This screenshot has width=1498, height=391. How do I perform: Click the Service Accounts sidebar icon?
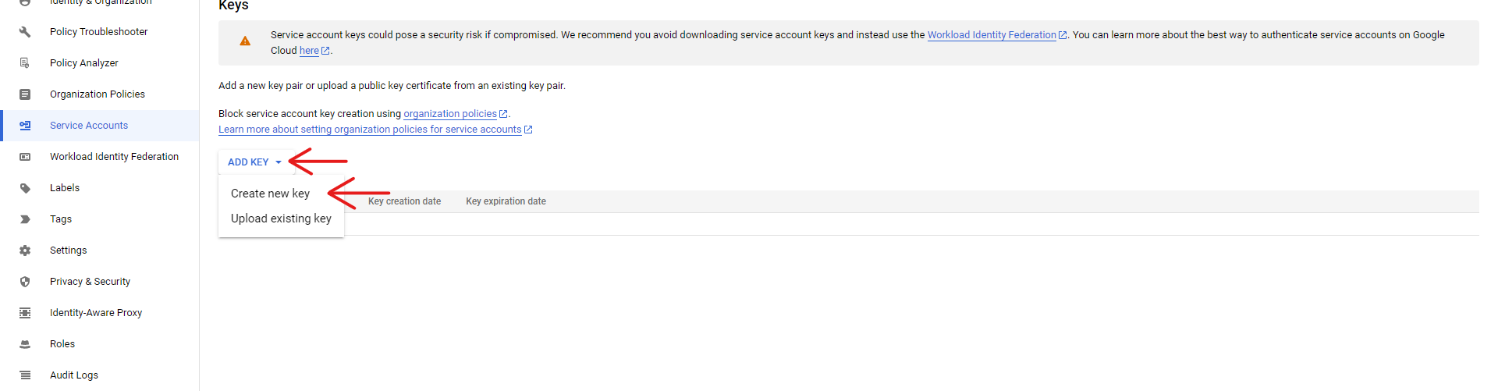25,126
